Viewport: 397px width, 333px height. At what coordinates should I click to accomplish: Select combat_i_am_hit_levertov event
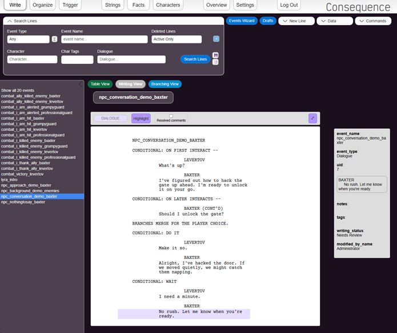[24, 129]
